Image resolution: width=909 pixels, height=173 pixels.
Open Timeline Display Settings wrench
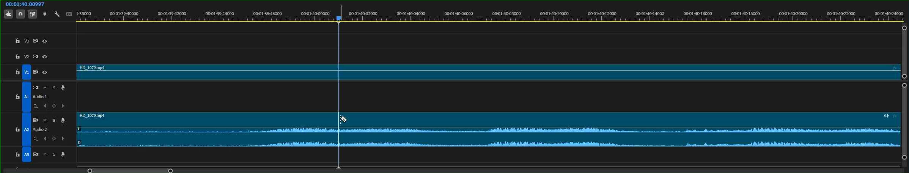[57, 14]
